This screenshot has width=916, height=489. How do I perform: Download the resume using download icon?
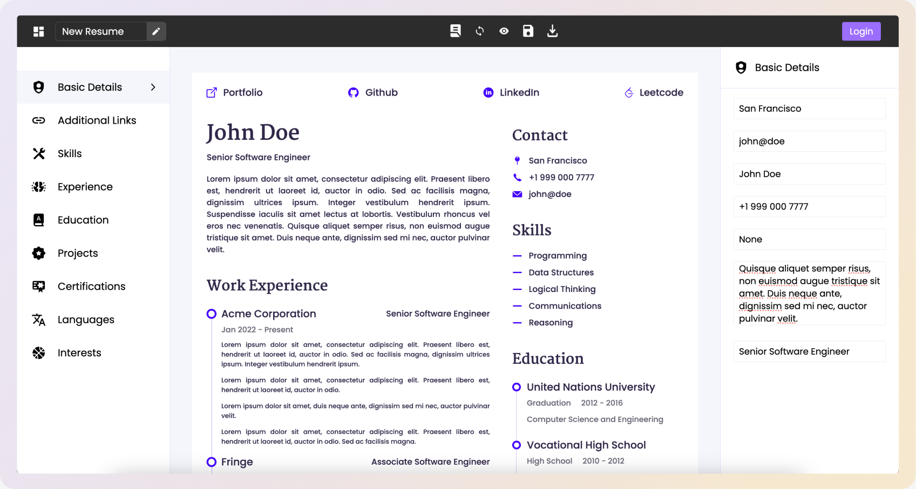(552, 31)
